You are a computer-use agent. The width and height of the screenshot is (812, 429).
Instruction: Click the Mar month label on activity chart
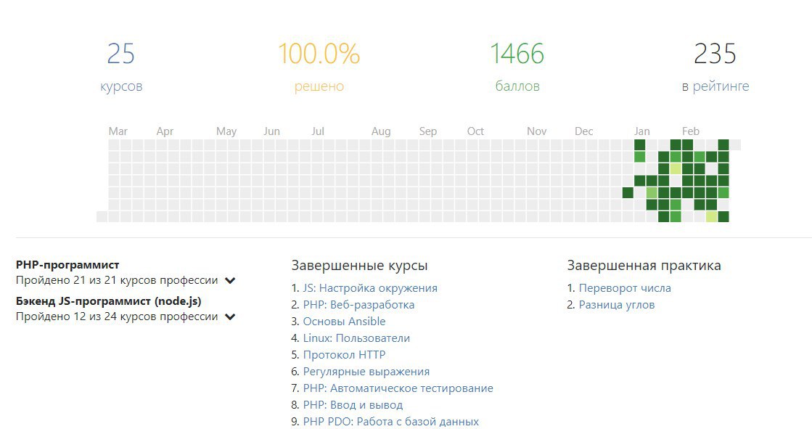click(x=118, y=131)
